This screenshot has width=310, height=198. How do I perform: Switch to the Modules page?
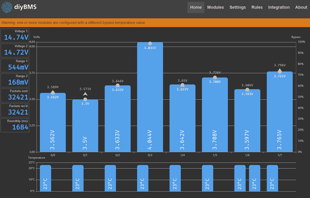tap(216, 7)
